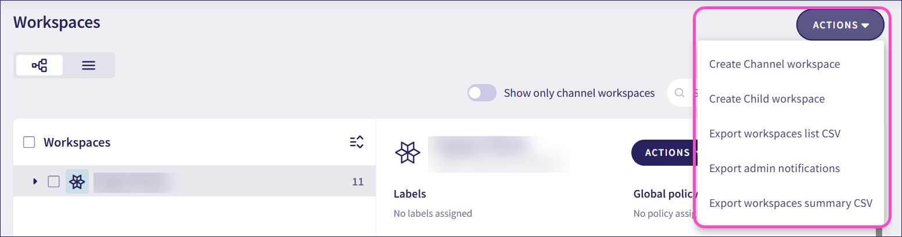Choose Export workspaces list CSV
This screenshot has height=237, width=902.
775,133
